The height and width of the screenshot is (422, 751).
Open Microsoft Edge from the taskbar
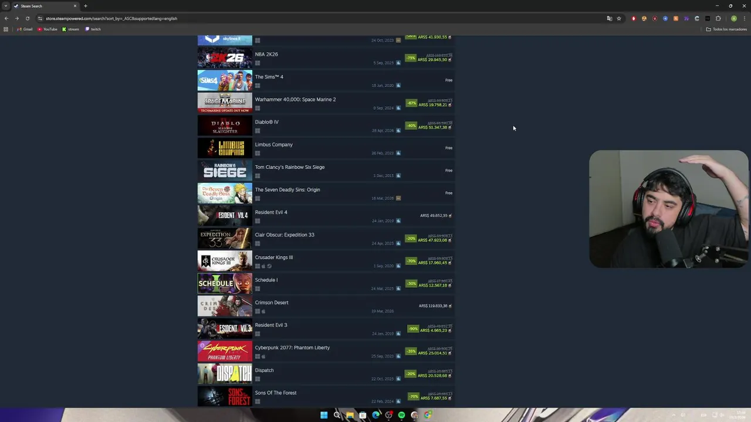(x=375, y=415)
